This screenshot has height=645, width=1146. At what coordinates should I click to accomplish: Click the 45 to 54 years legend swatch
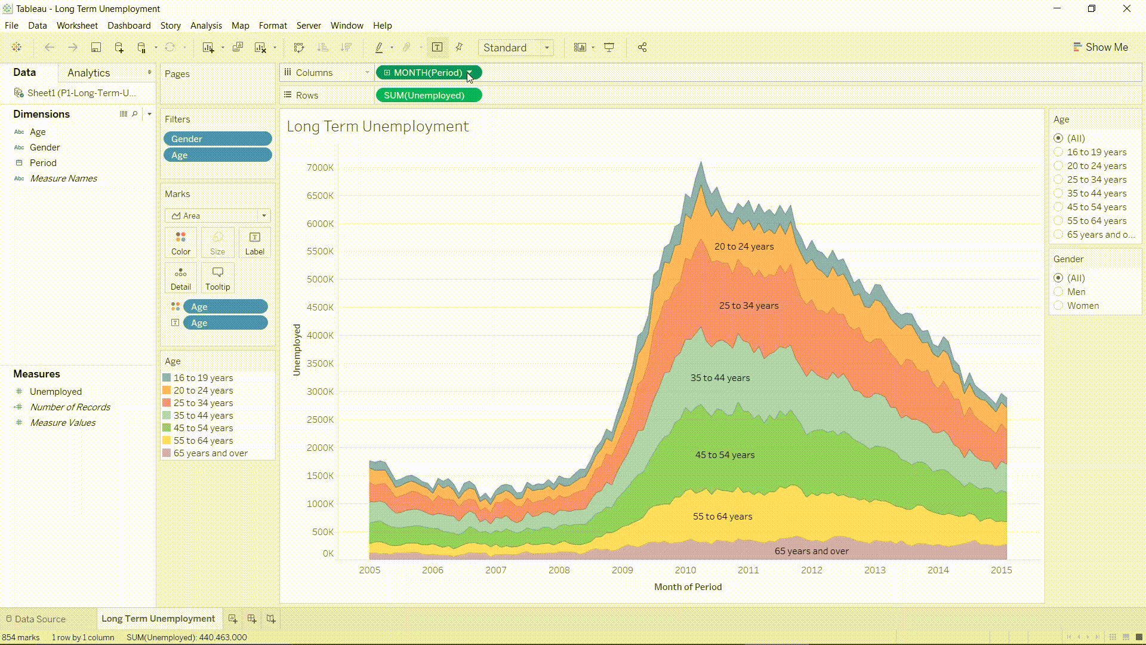coord(167,428)
